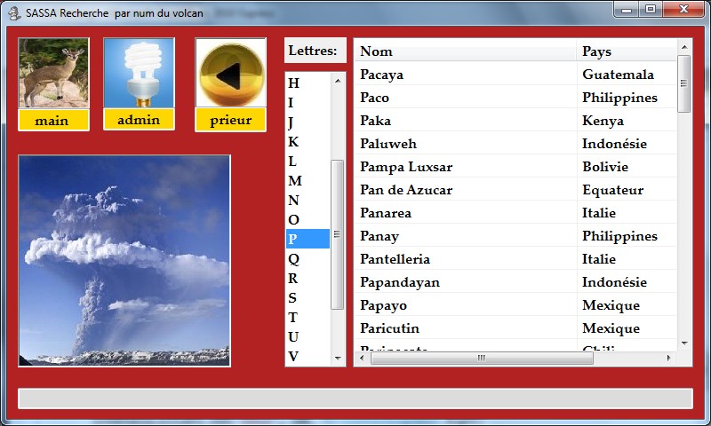Click the deer icon above main

[x=53, y=73]
